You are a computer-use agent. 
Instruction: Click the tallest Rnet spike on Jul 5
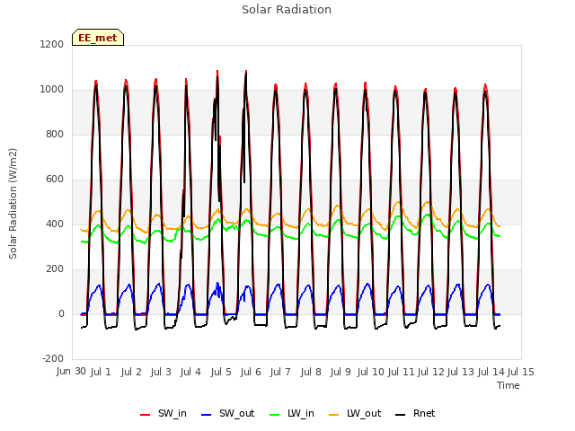(x=217, y=79)
